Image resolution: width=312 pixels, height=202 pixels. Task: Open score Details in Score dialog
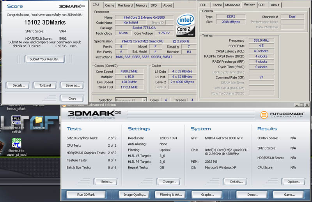click(19, 85)
